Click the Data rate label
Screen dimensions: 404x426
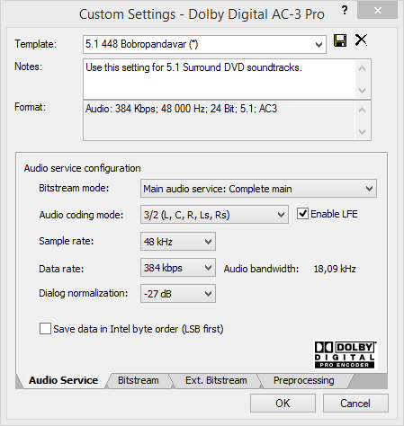(61, 269)
